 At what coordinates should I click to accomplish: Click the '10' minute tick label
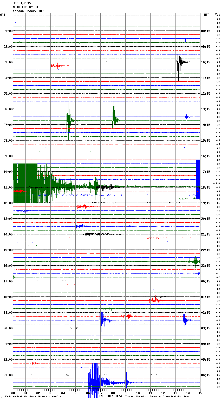click(x=138, y=393)
